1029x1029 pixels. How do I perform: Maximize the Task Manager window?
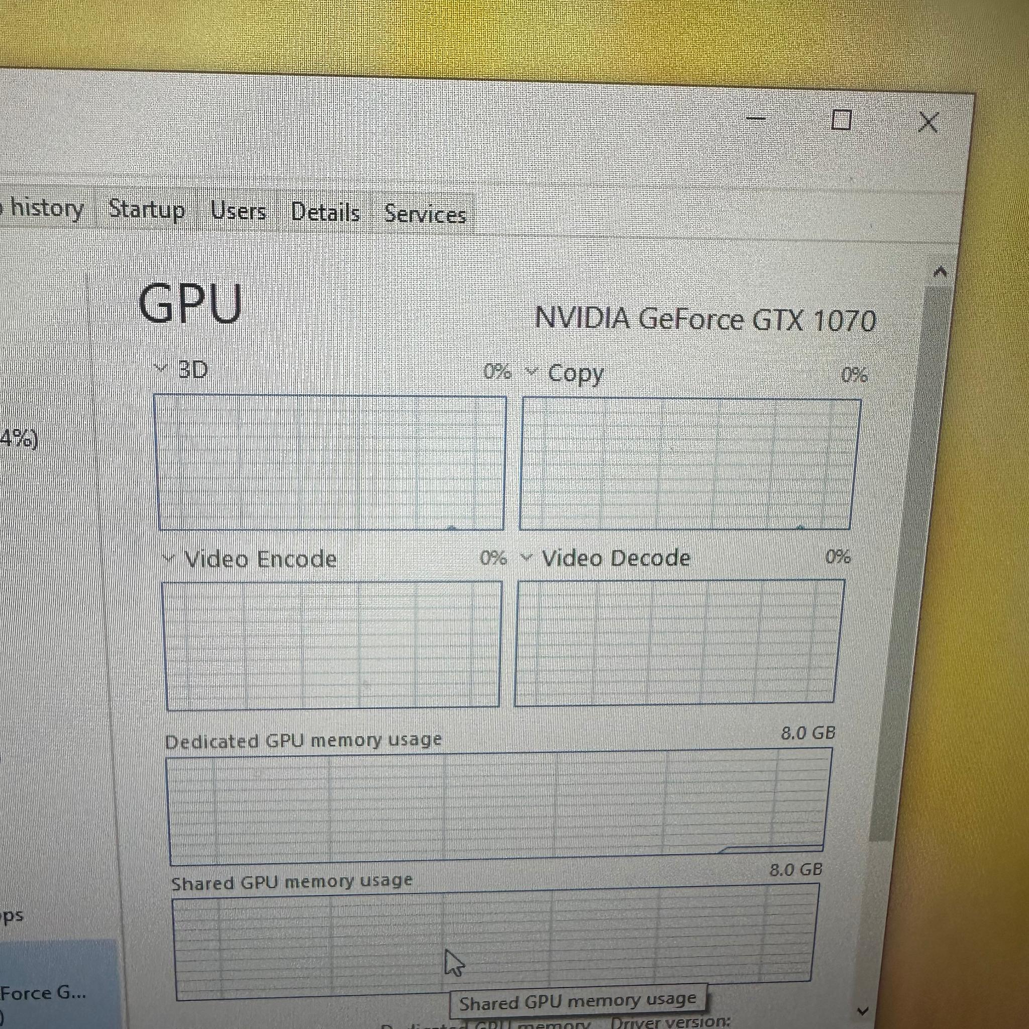[x=842, y=120]
